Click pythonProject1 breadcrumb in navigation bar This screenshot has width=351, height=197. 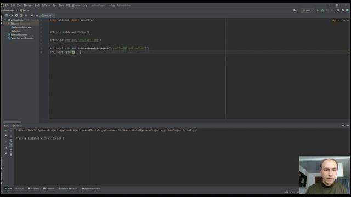click(9, 10)
